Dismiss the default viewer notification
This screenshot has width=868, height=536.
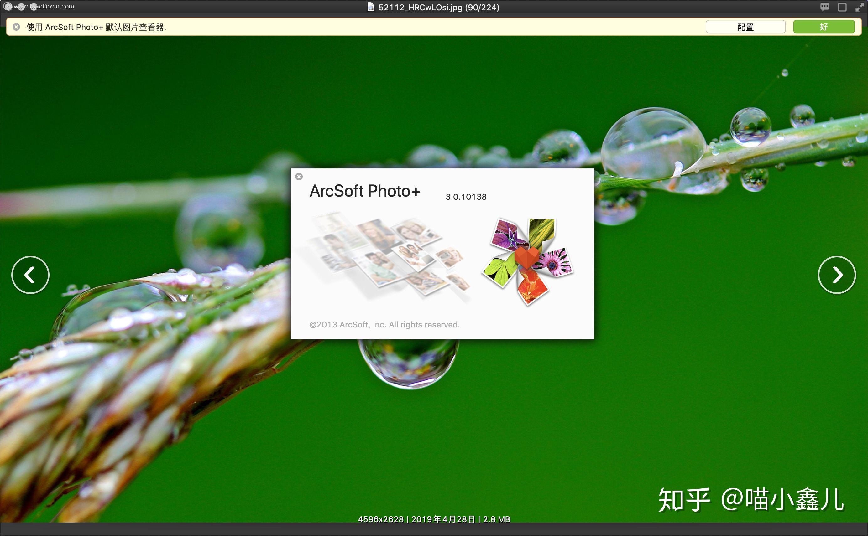pos(824,27)
